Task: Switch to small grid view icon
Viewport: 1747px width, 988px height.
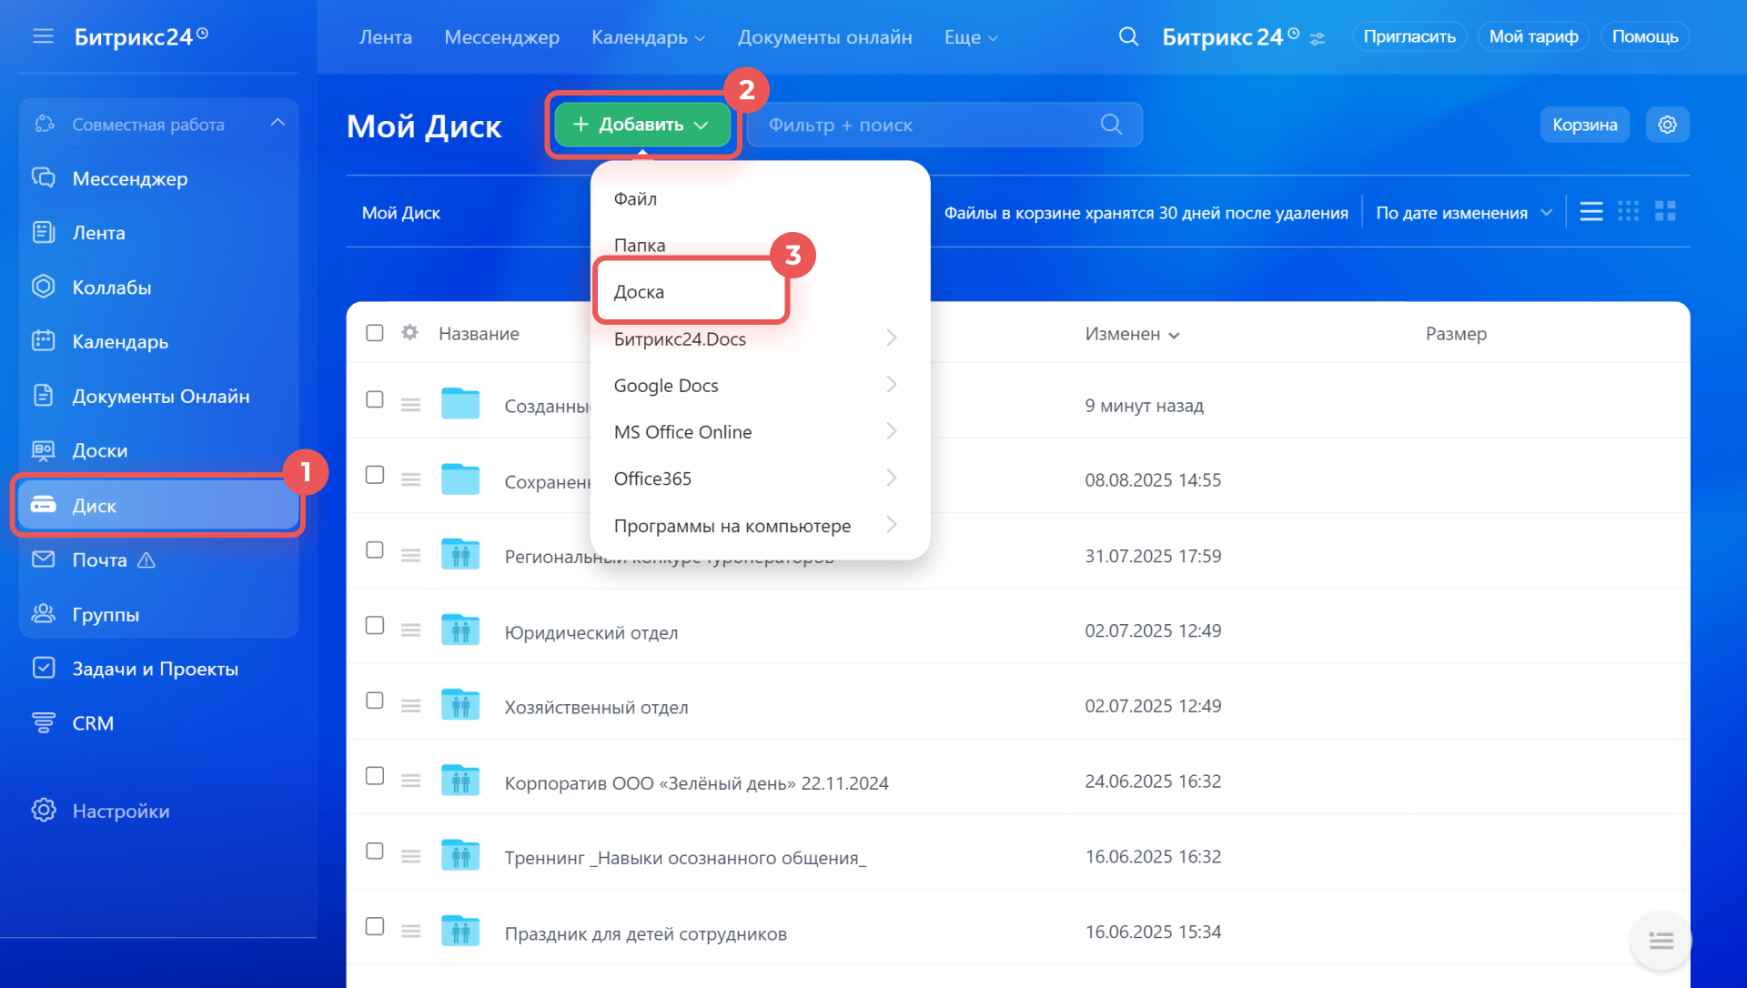Action: click(1628, 212)
